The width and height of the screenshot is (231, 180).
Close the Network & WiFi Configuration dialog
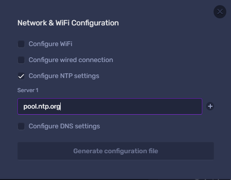[220, 12]
